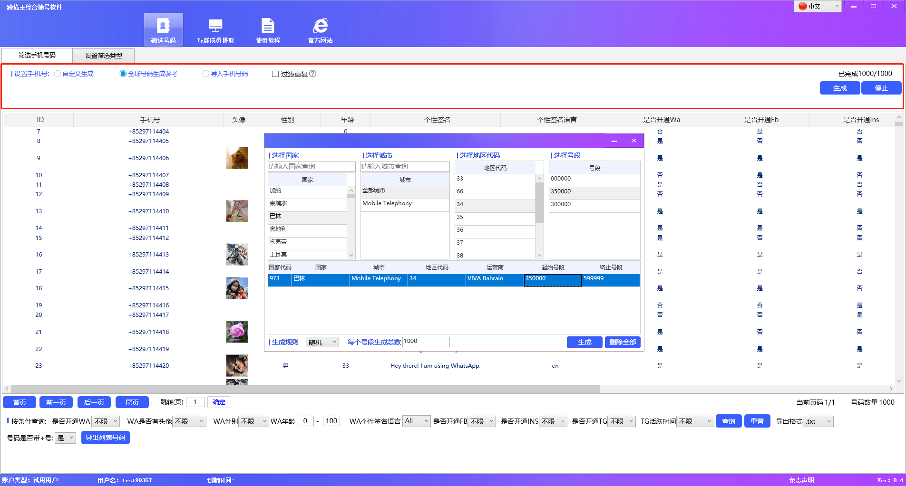906x486 pixels.
Task: Switch to the 筛选手机号码 tab
Action: pyautogui.click(x=37, y=55)
